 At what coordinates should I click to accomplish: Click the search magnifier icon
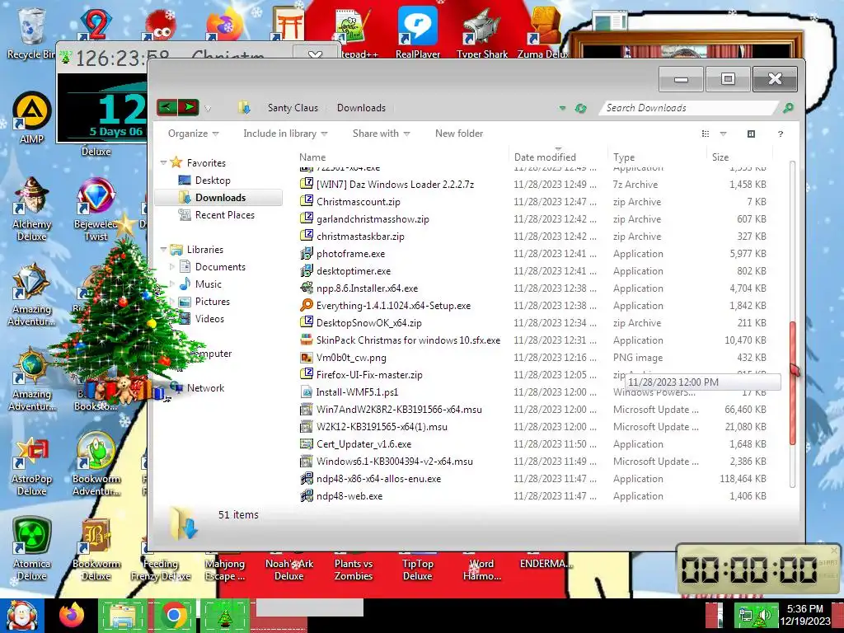tap(788, 108)
